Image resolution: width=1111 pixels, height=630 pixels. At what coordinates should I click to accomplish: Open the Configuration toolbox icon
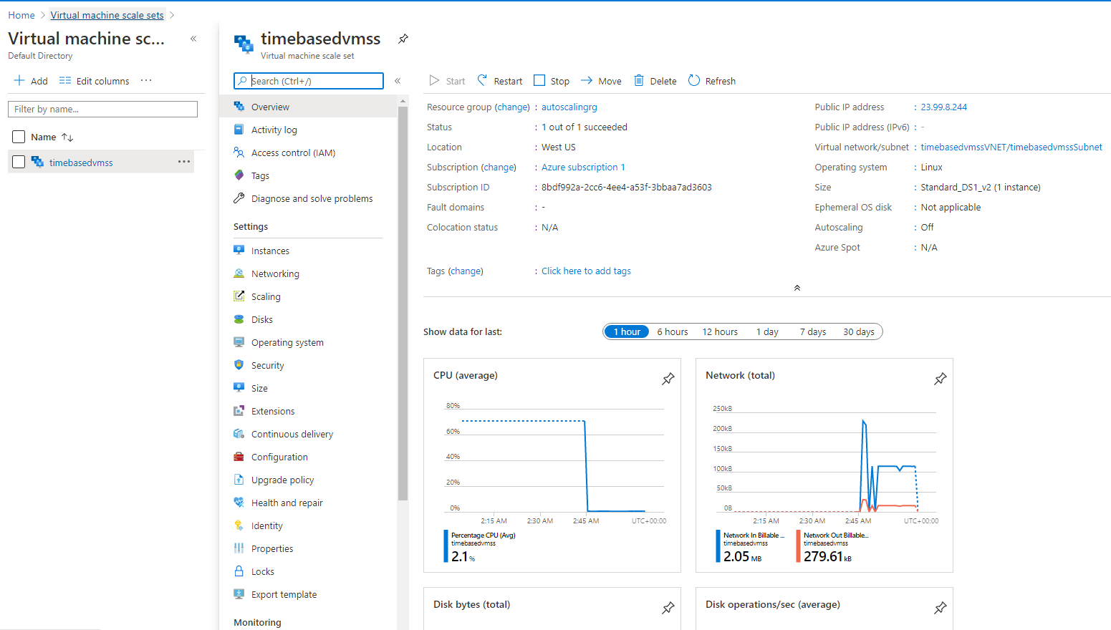point(239,457)
